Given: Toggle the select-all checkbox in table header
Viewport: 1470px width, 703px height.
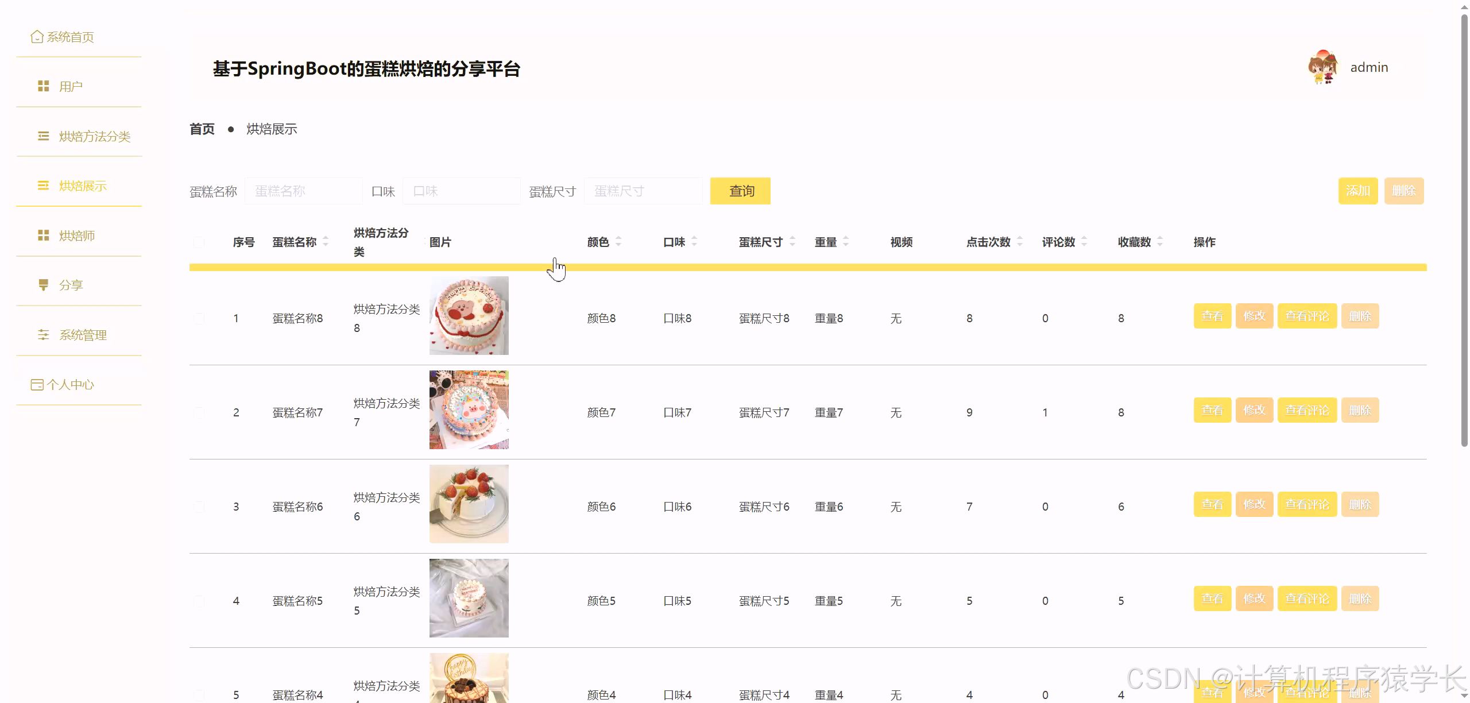Looking at the screenshot, I should click(199, 242).
